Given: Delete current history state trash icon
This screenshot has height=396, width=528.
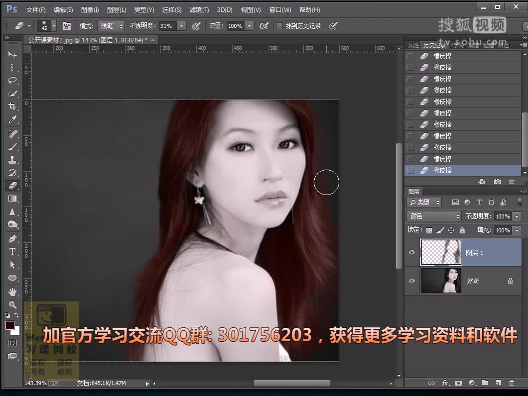Looking at the screenshot, I should [x=511, y=181].
